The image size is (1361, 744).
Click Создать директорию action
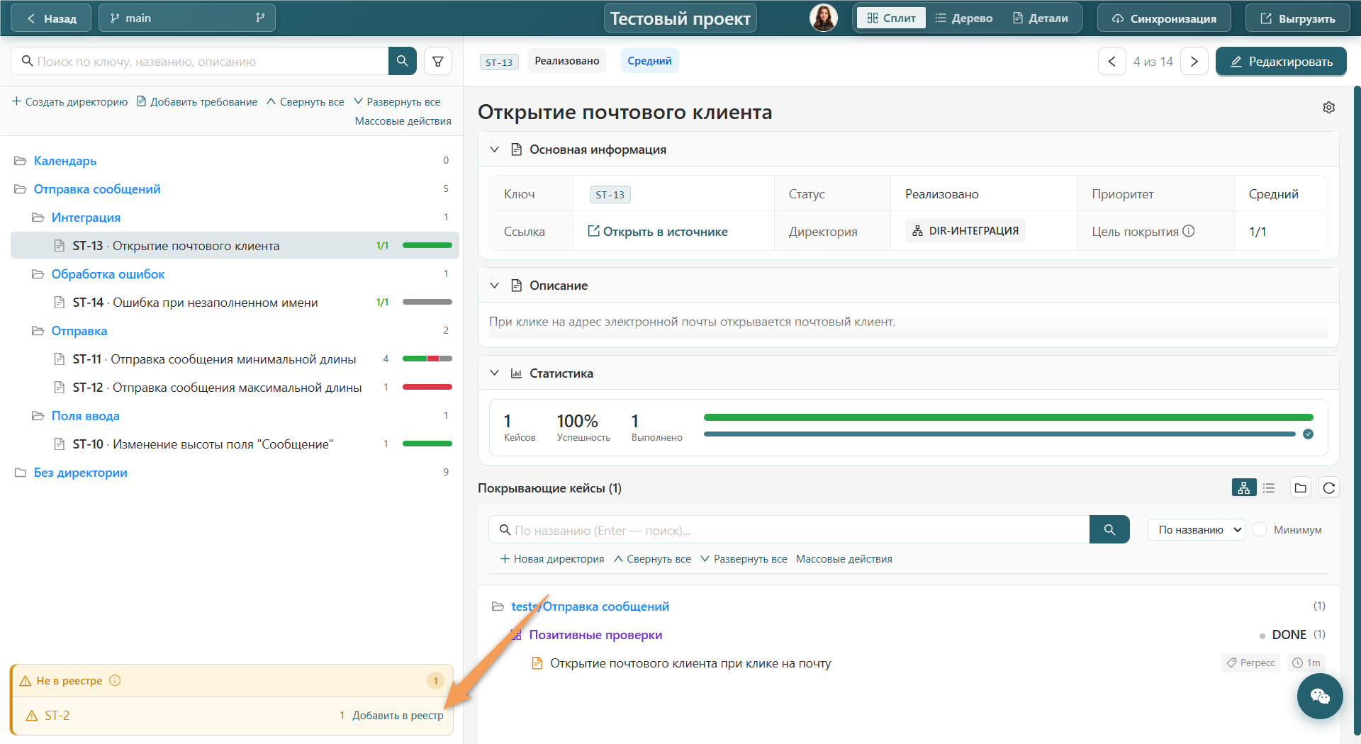[69, 101]
